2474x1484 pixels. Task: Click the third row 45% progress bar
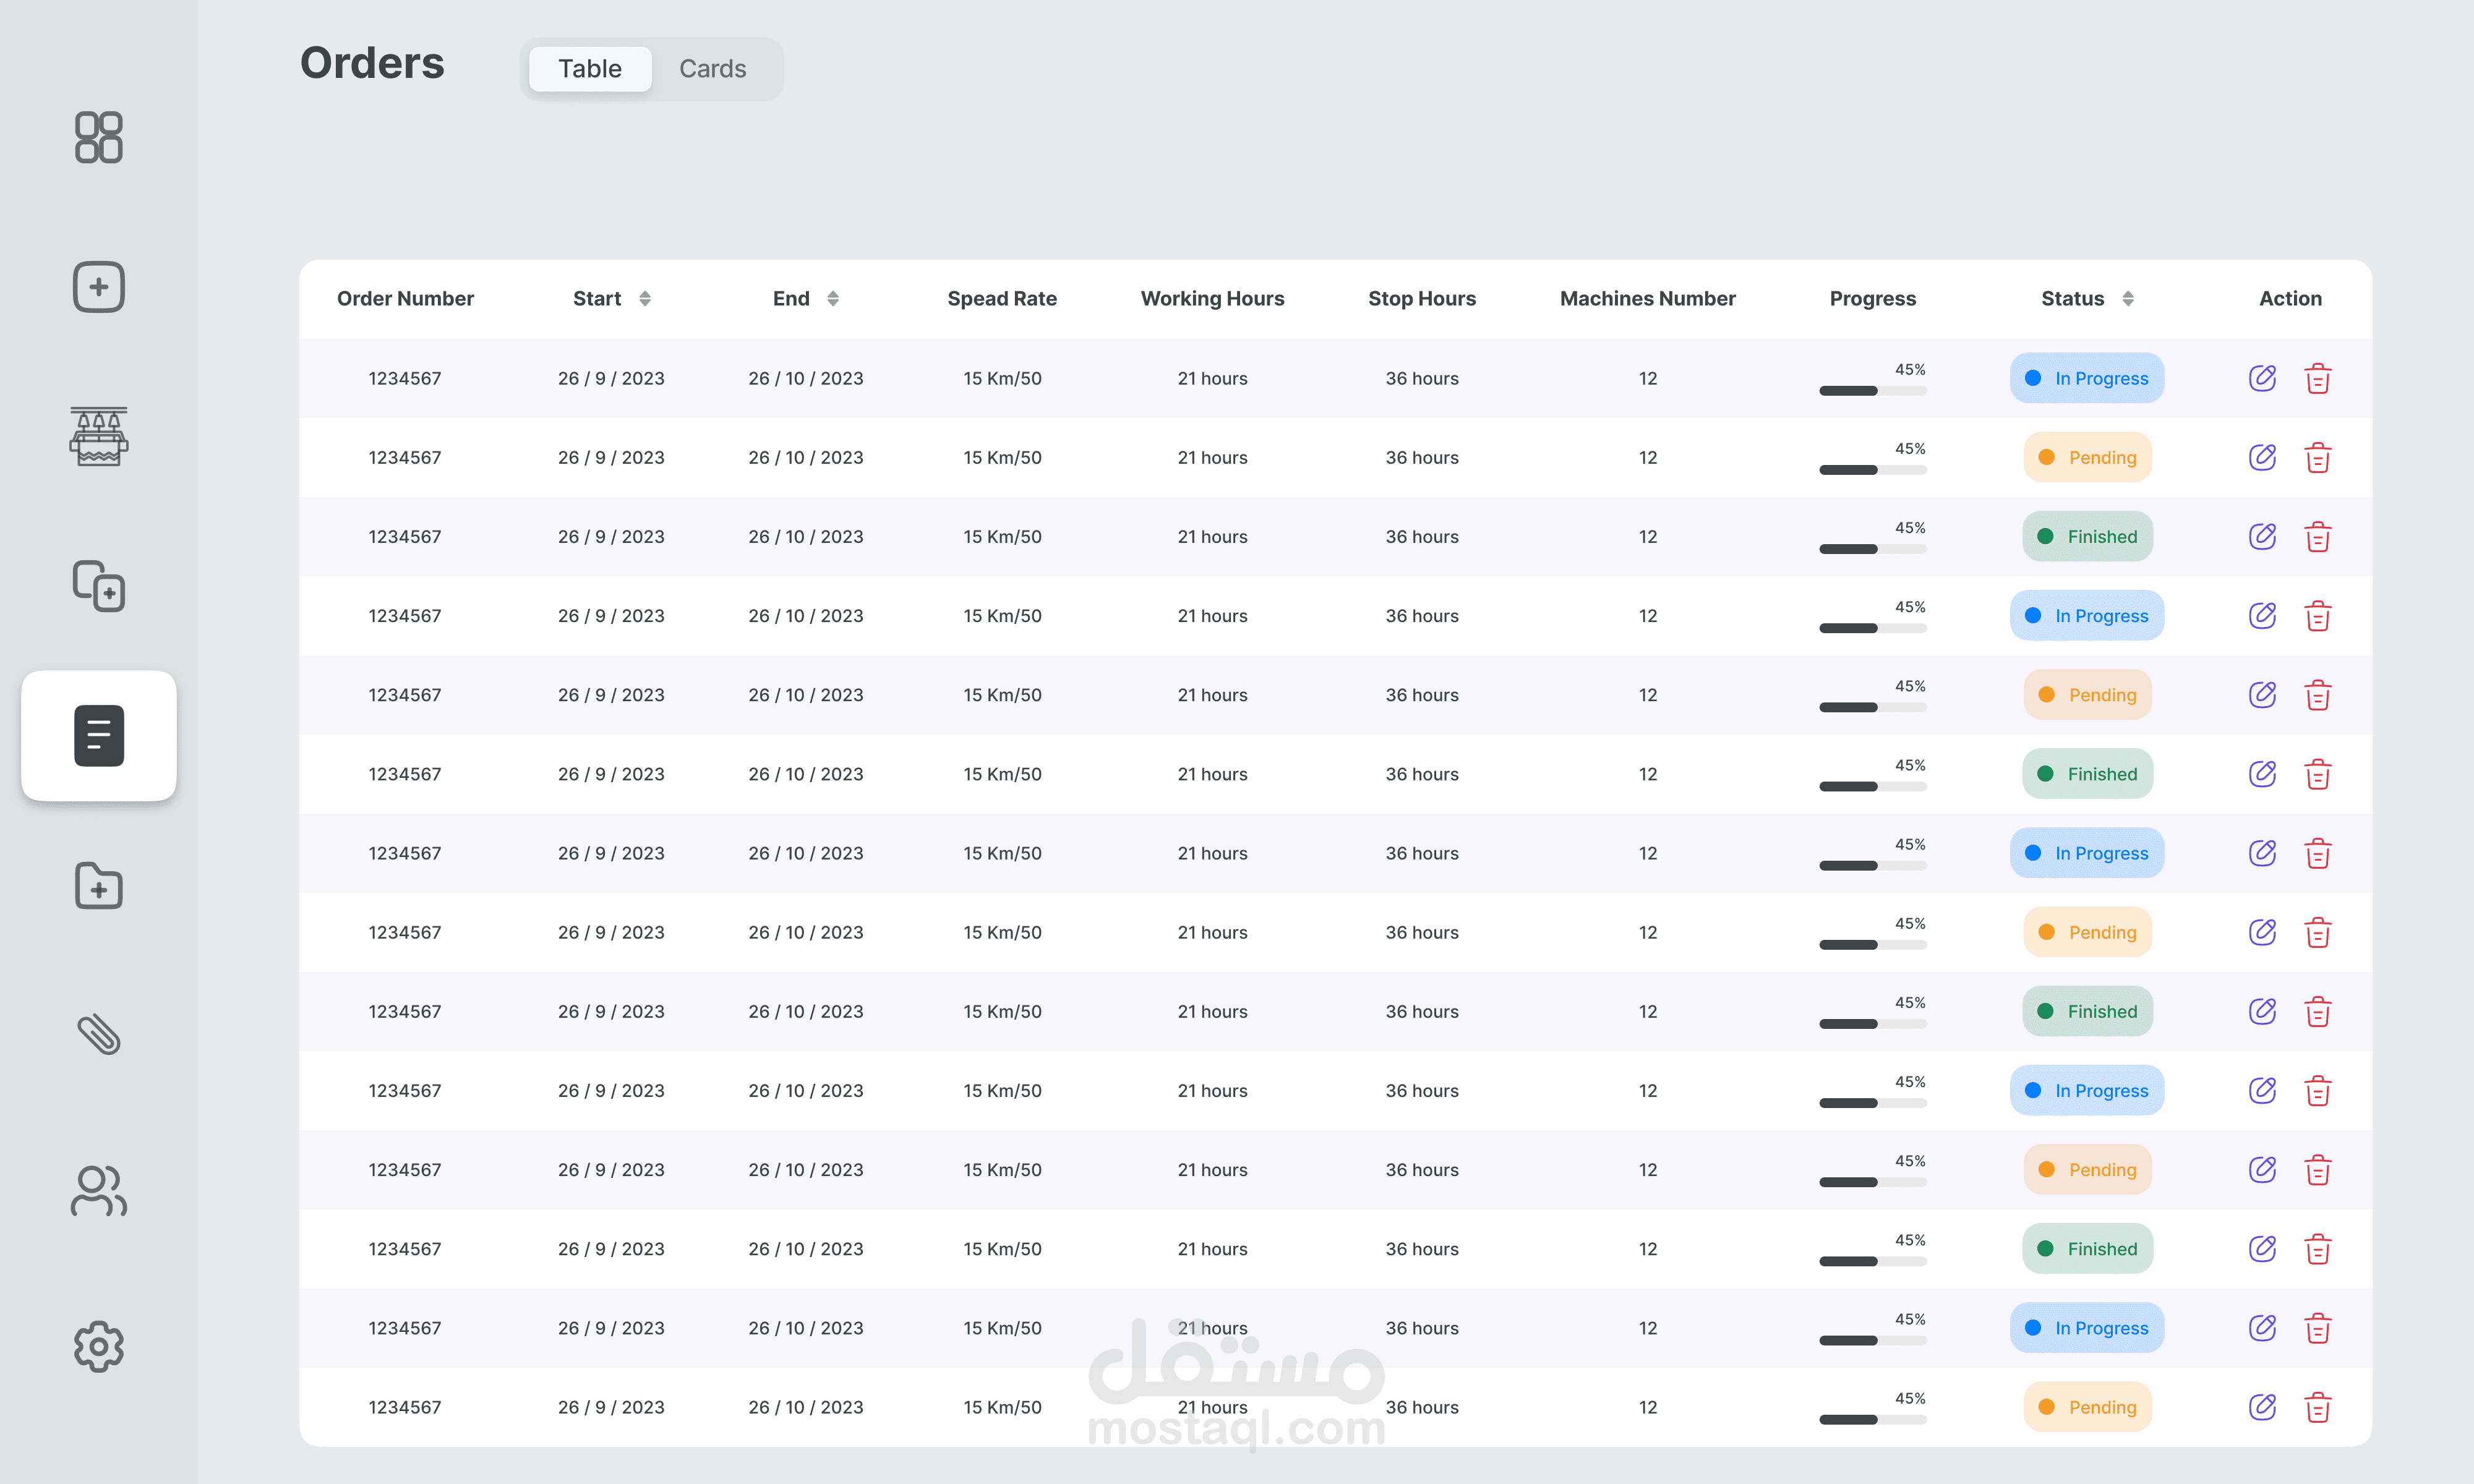[x=1872, y=548]
